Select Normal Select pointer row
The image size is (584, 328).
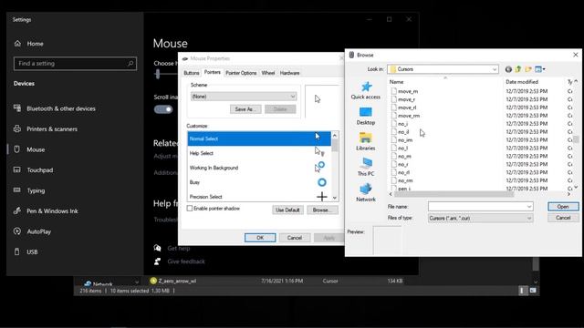pyautogui.click(x=259, y=138)
